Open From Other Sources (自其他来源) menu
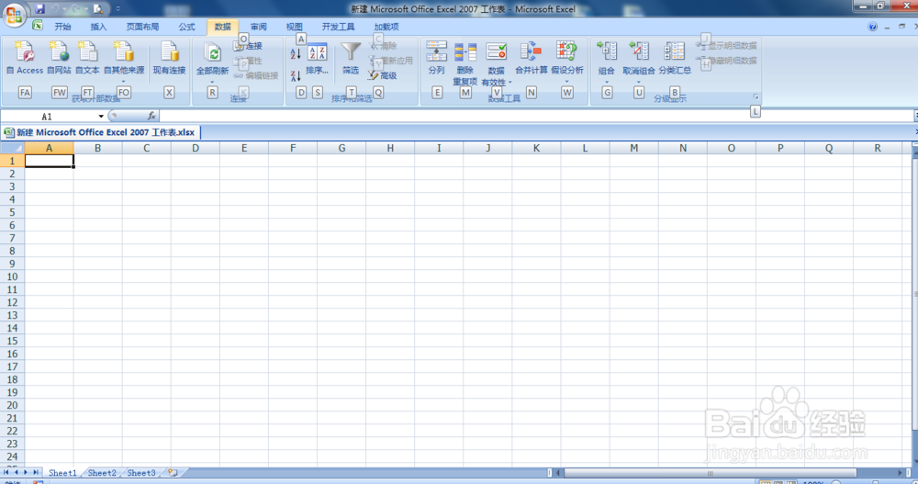 tap(124, 60)
